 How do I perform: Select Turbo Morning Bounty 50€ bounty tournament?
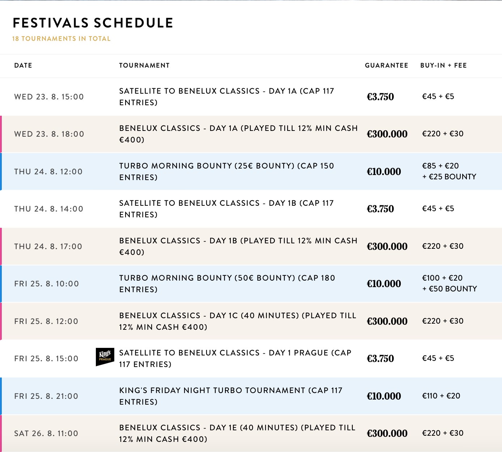227,283
